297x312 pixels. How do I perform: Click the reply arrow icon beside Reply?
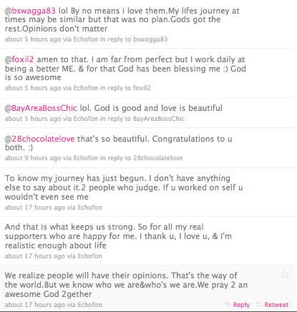[x=228, y=304]
